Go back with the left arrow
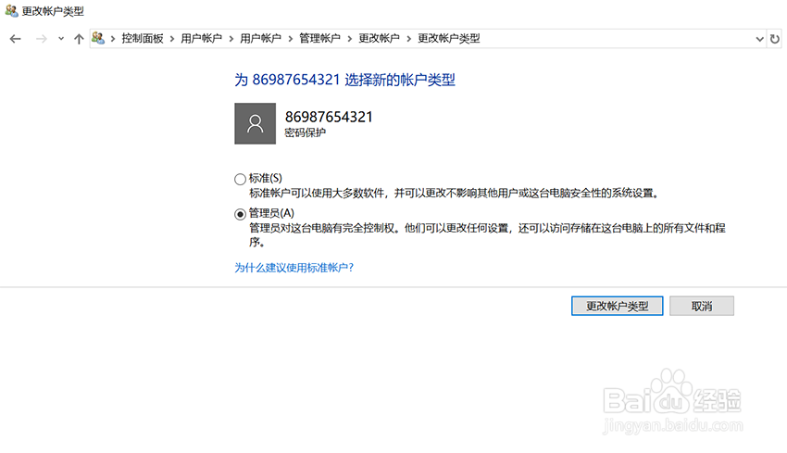787x453 pixels. [16, 39]
